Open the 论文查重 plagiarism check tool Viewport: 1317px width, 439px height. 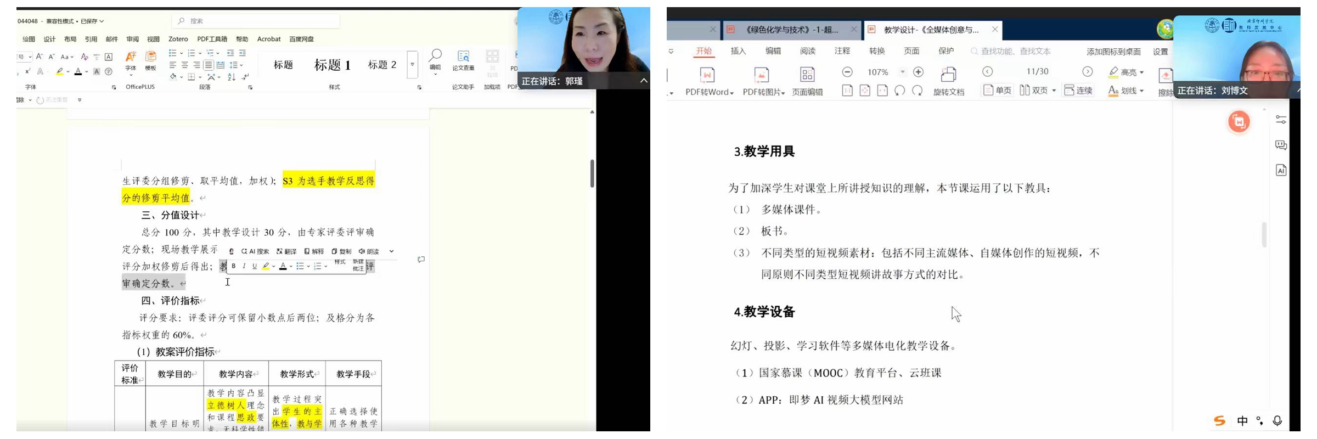click(463, 59)
